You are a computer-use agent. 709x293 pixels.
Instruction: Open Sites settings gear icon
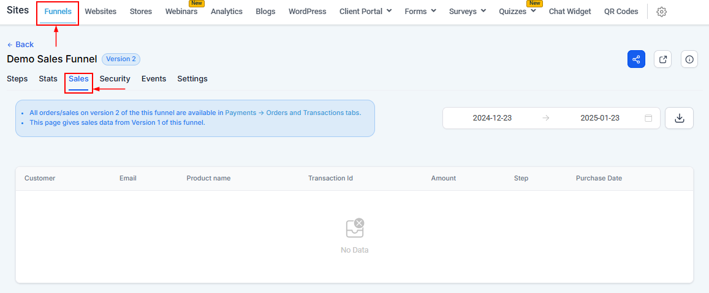pyautogui.click(x=662, y=12)
